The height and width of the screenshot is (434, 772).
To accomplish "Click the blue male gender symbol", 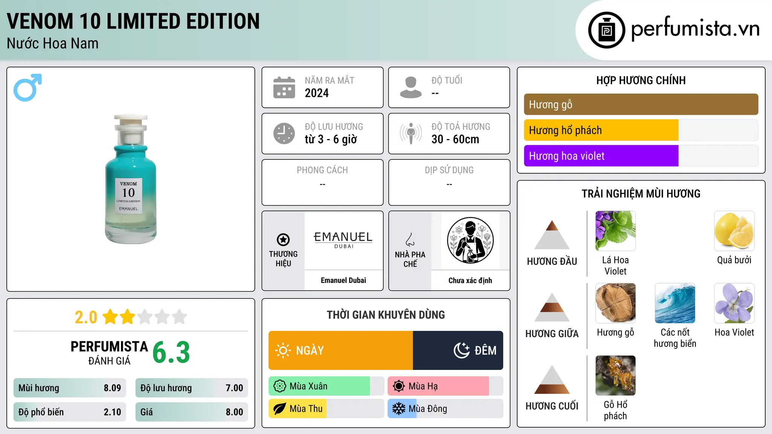I will pos(28,87).
